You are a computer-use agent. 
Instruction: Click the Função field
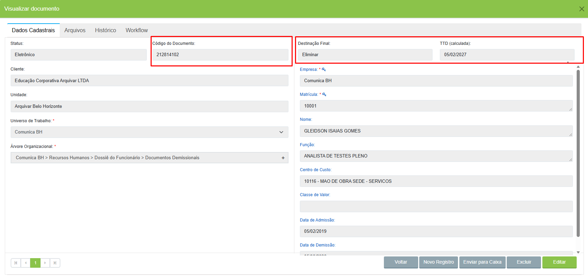tap(436, 156)
